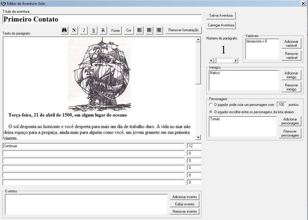Viewport: 308px width, 220px height.
Task: Align paragraph text to the right
Action: coord(159,30)
